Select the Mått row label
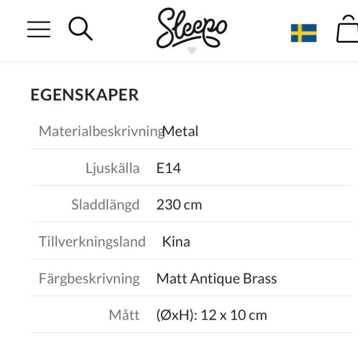Screen dimensions: 358x346 click(x=124, y=315)
